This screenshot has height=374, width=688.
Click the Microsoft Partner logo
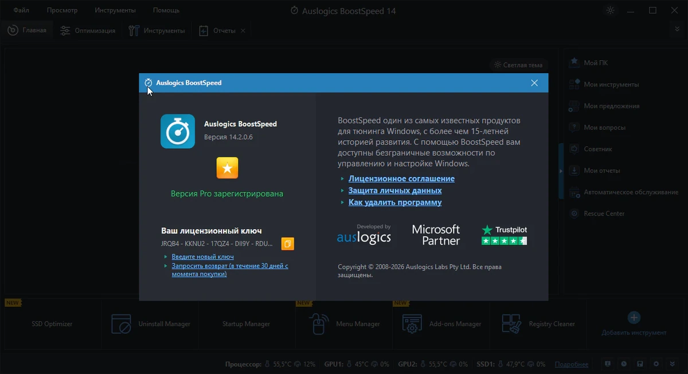coord(436,235)
